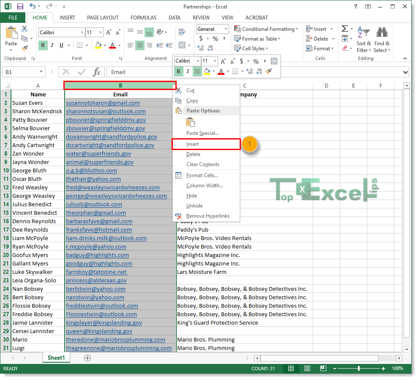Screen dimensions: 418x380
Task: Open the susannotsharon@gmail.com email link
Action: [103, 103]
